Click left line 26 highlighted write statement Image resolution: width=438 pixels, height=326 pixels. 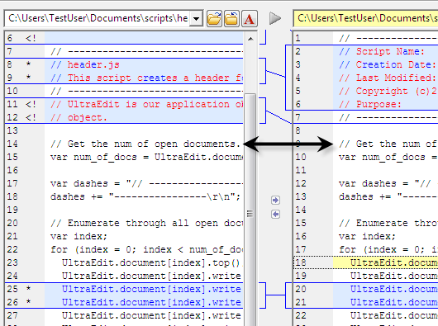(x=151, y=302)
